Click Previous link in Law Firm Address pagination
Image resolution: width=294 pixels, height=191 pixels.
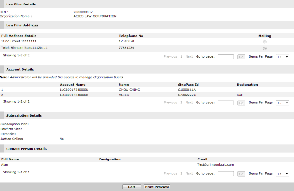pos(170,57)
